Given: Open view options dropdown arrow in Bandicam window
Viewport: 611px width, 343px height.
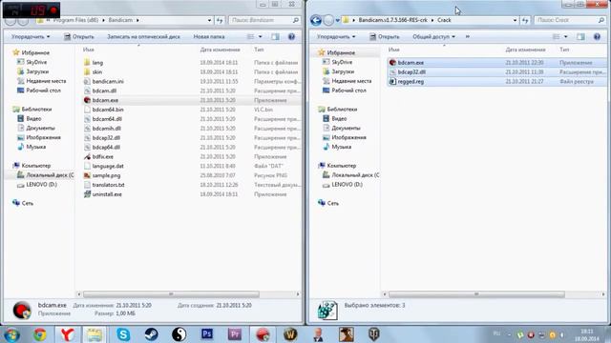Looking at the screenshot, I should tap(261, 36).
